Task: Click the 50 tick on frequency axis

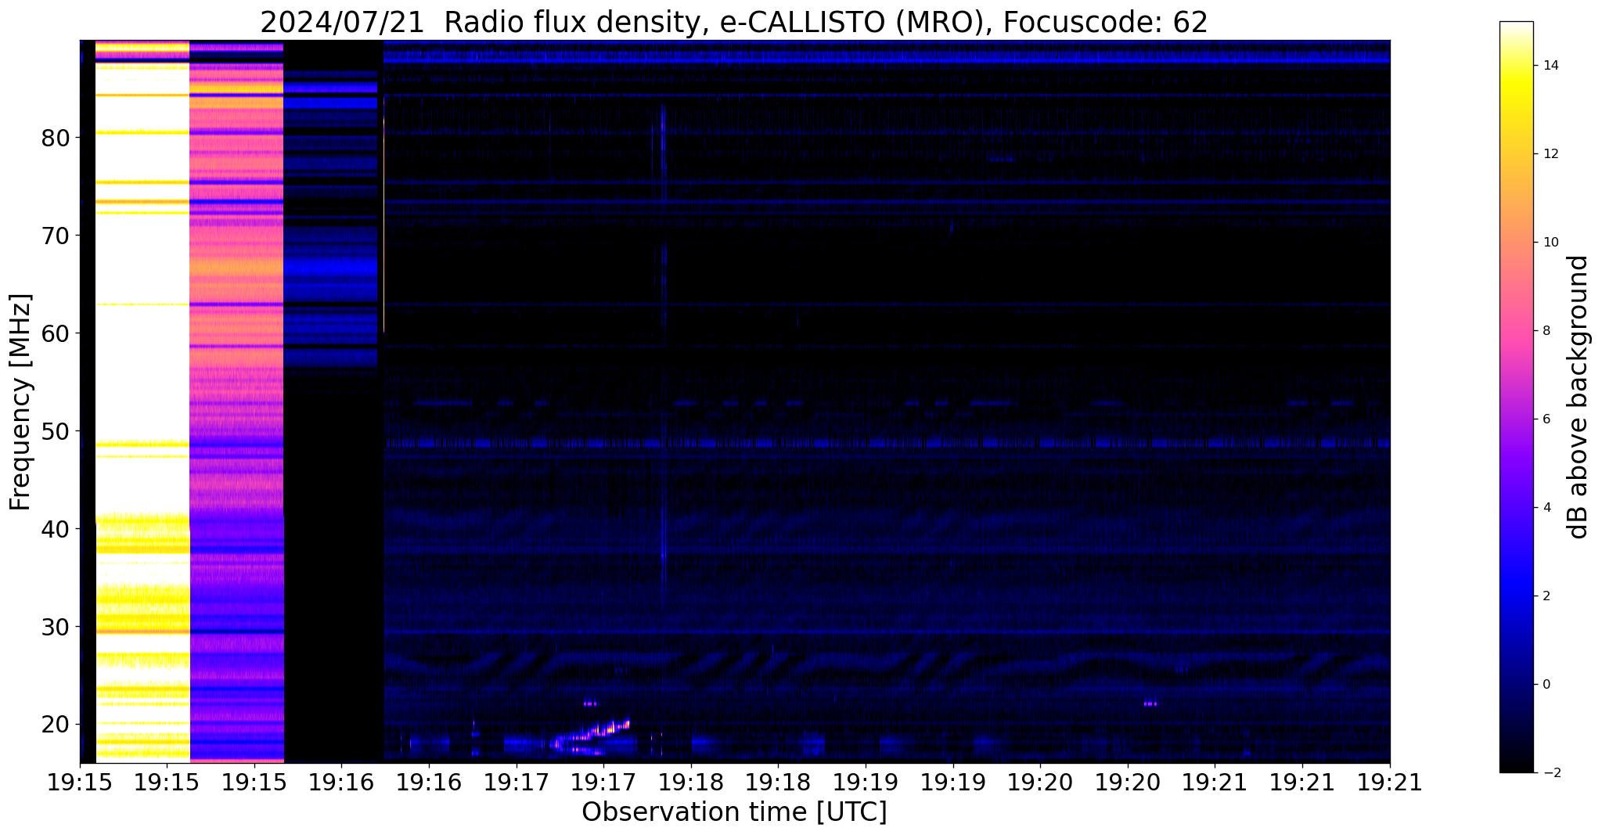Action: [x=56, y=431]
